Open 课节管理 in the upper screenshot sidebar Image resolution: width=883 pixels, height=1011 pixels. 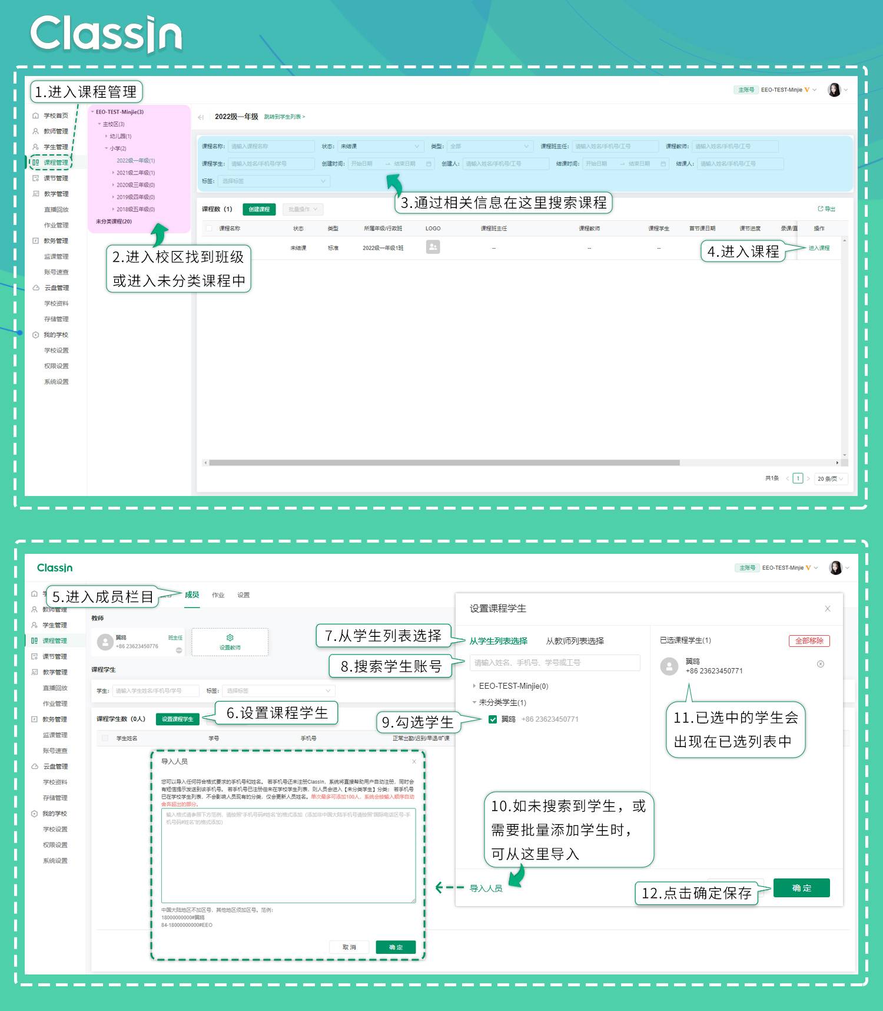click(51, 178)
